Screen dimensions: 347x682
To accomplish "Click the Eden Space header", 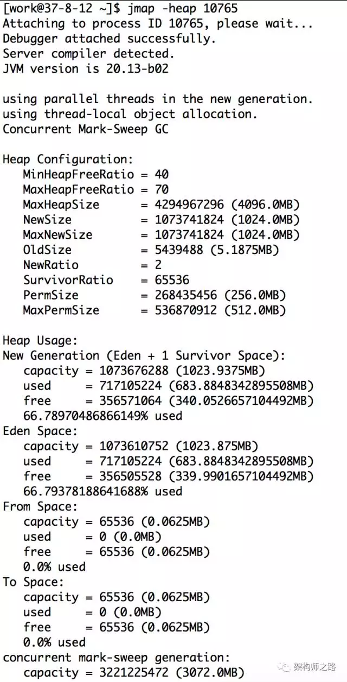I will click(x=41, y=431).
